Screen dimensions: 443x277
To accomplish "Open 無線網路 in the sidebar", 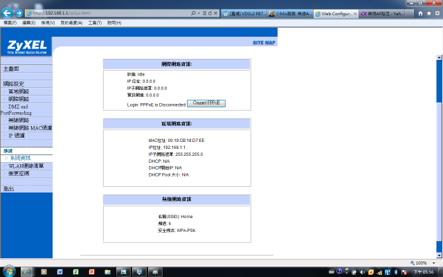I will [19, 120].
